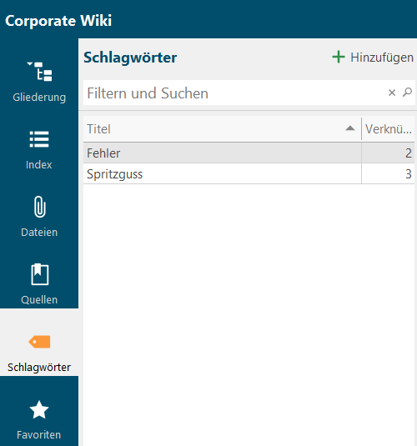
Task: Open the Gliederung outline tree icon
Action: tap(39, 72)
